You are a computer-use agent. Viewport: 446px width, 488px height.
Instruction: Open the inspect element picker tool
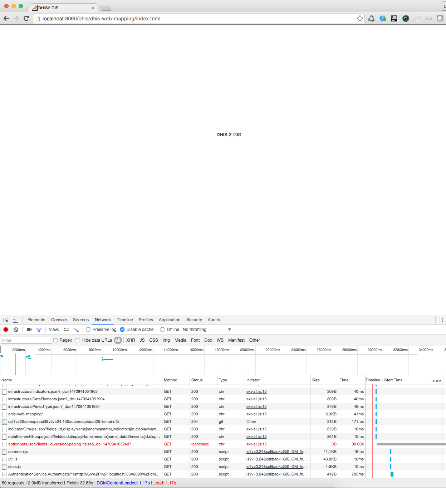point(6,320)
